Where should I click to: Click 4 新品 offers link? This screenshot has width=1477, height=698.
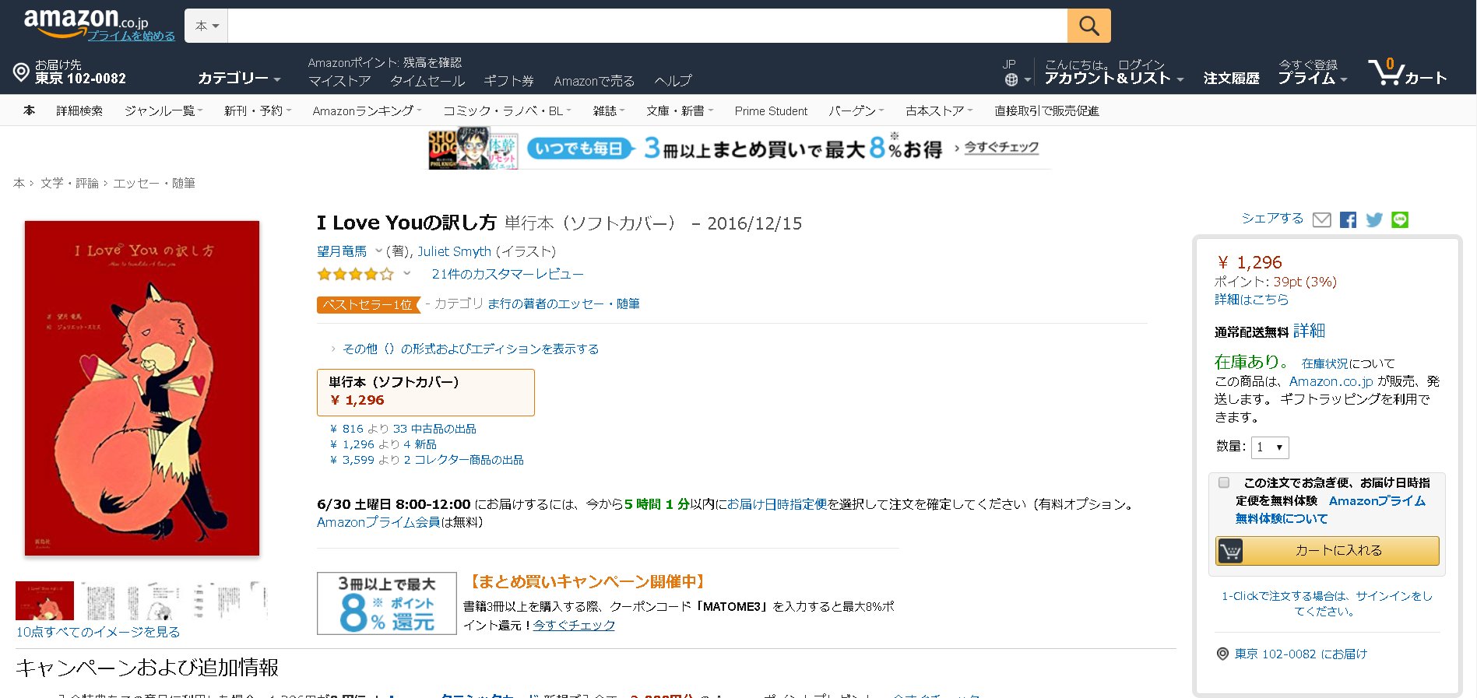click(x=420, y=444)
